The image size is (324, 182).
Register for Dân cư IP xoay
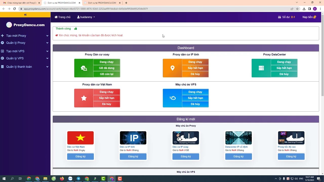186,156
